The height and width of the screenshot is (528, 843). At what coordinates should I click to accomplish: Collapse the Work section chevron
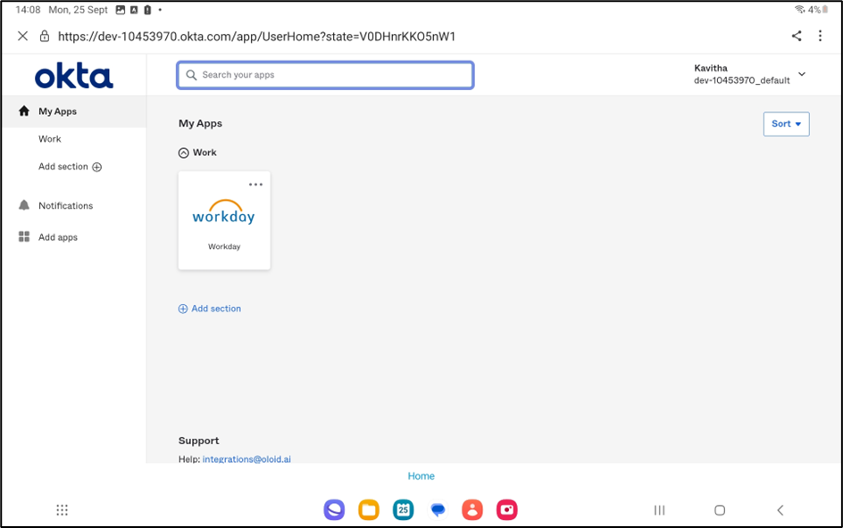click(x=183, y=153)
